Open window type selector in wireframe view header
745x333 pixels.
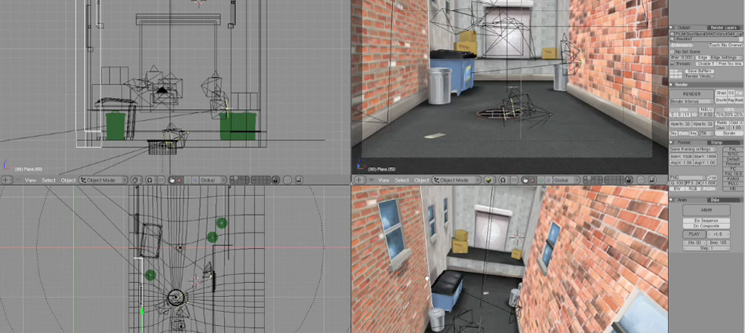point(6,180)
